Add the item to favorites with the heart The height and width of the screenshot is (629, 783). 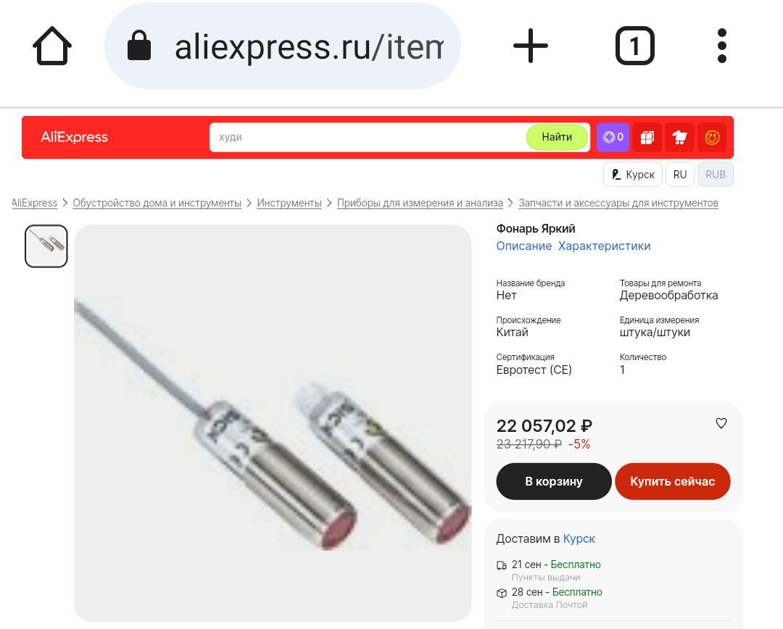tap(721, 423)
